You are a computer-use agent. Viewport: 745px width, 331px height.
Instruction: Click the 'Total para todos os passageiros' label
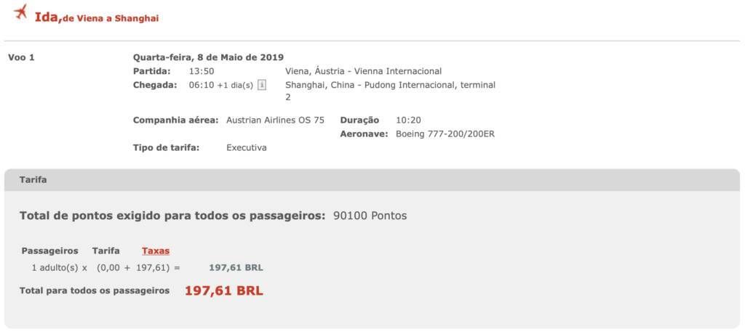pos(95,290)
